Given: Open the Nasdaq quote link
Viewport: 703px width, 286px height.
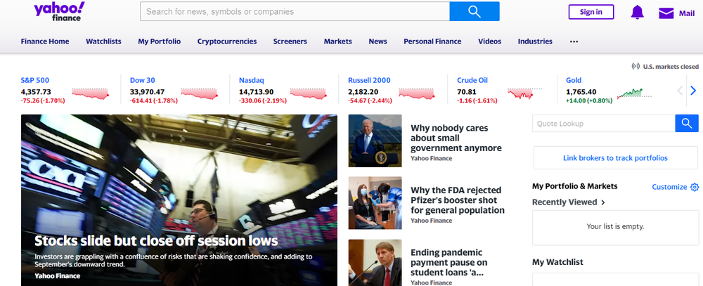Looking at the screenshot, I should (252, 80).
